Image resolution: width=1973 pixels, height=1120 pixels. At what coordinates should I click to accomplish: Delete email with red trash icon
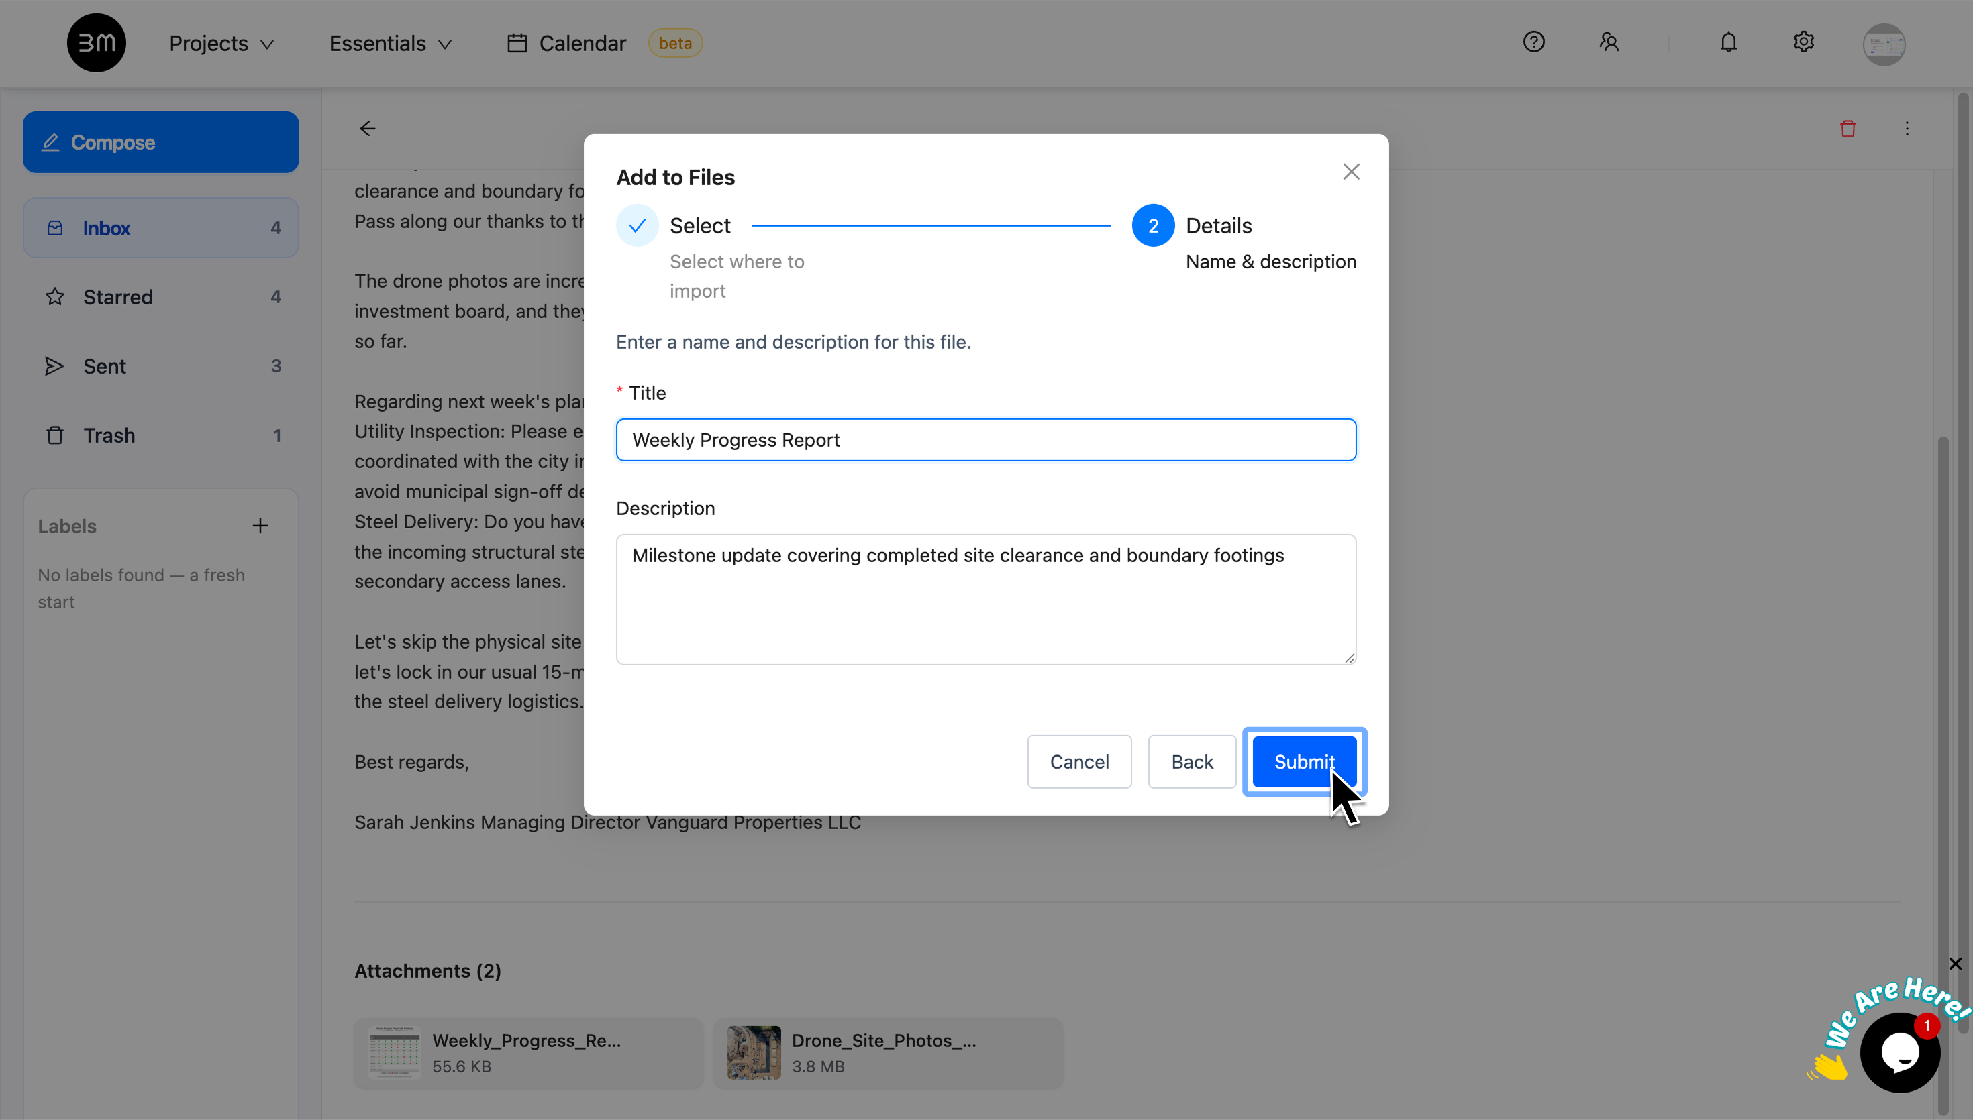(x=1848, y=129)
